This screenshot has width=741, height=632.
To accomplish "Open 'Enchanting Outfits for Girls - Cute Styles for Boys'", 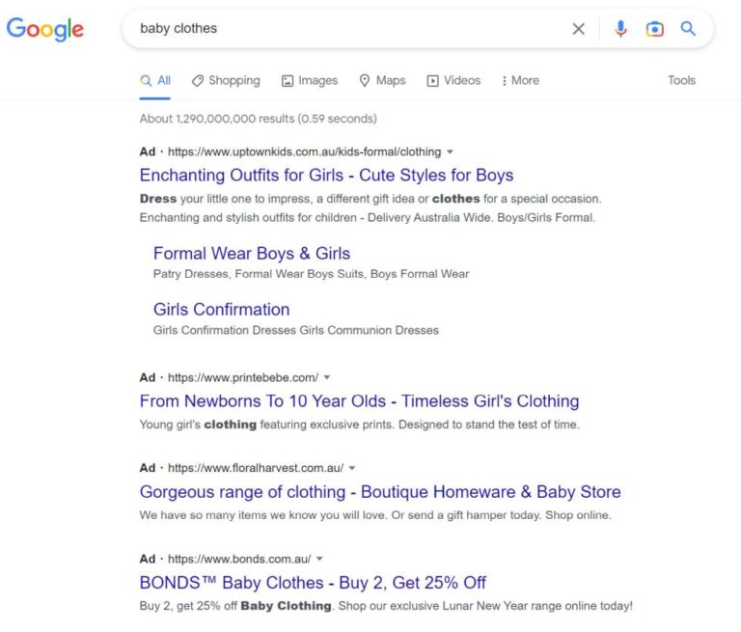I will click(x=326, y=176).
